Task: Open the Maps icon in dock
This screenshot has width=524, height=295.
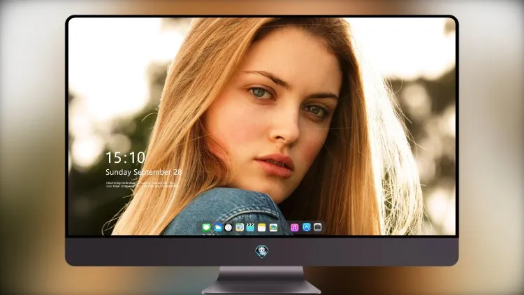Action: click(x=240, y=227)
